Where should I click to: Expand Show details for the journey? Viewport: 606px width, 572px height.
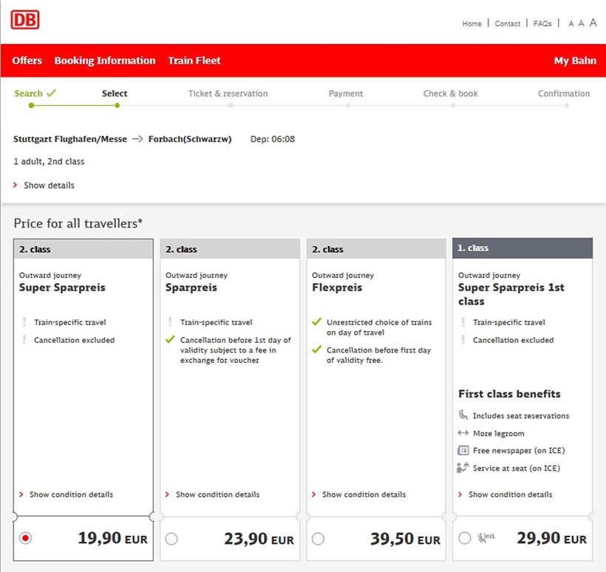point(49,185)
